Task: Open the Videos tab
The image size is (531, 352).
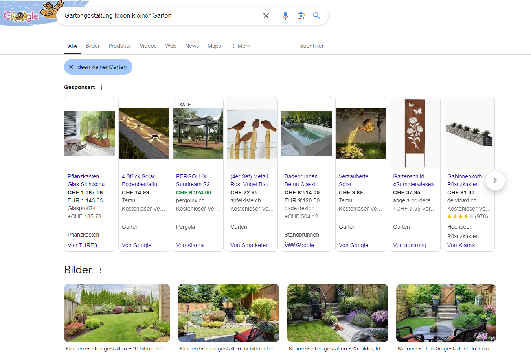Action: tap(148, 46)
